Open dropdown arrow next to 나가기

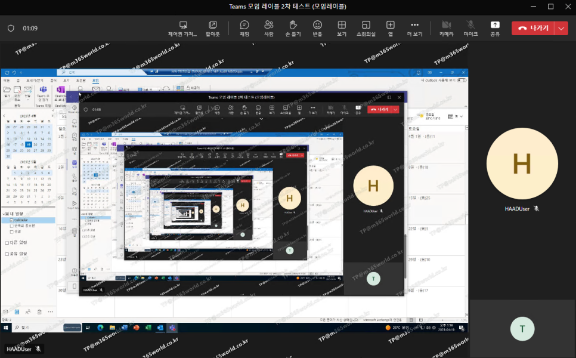coord(561,28)
